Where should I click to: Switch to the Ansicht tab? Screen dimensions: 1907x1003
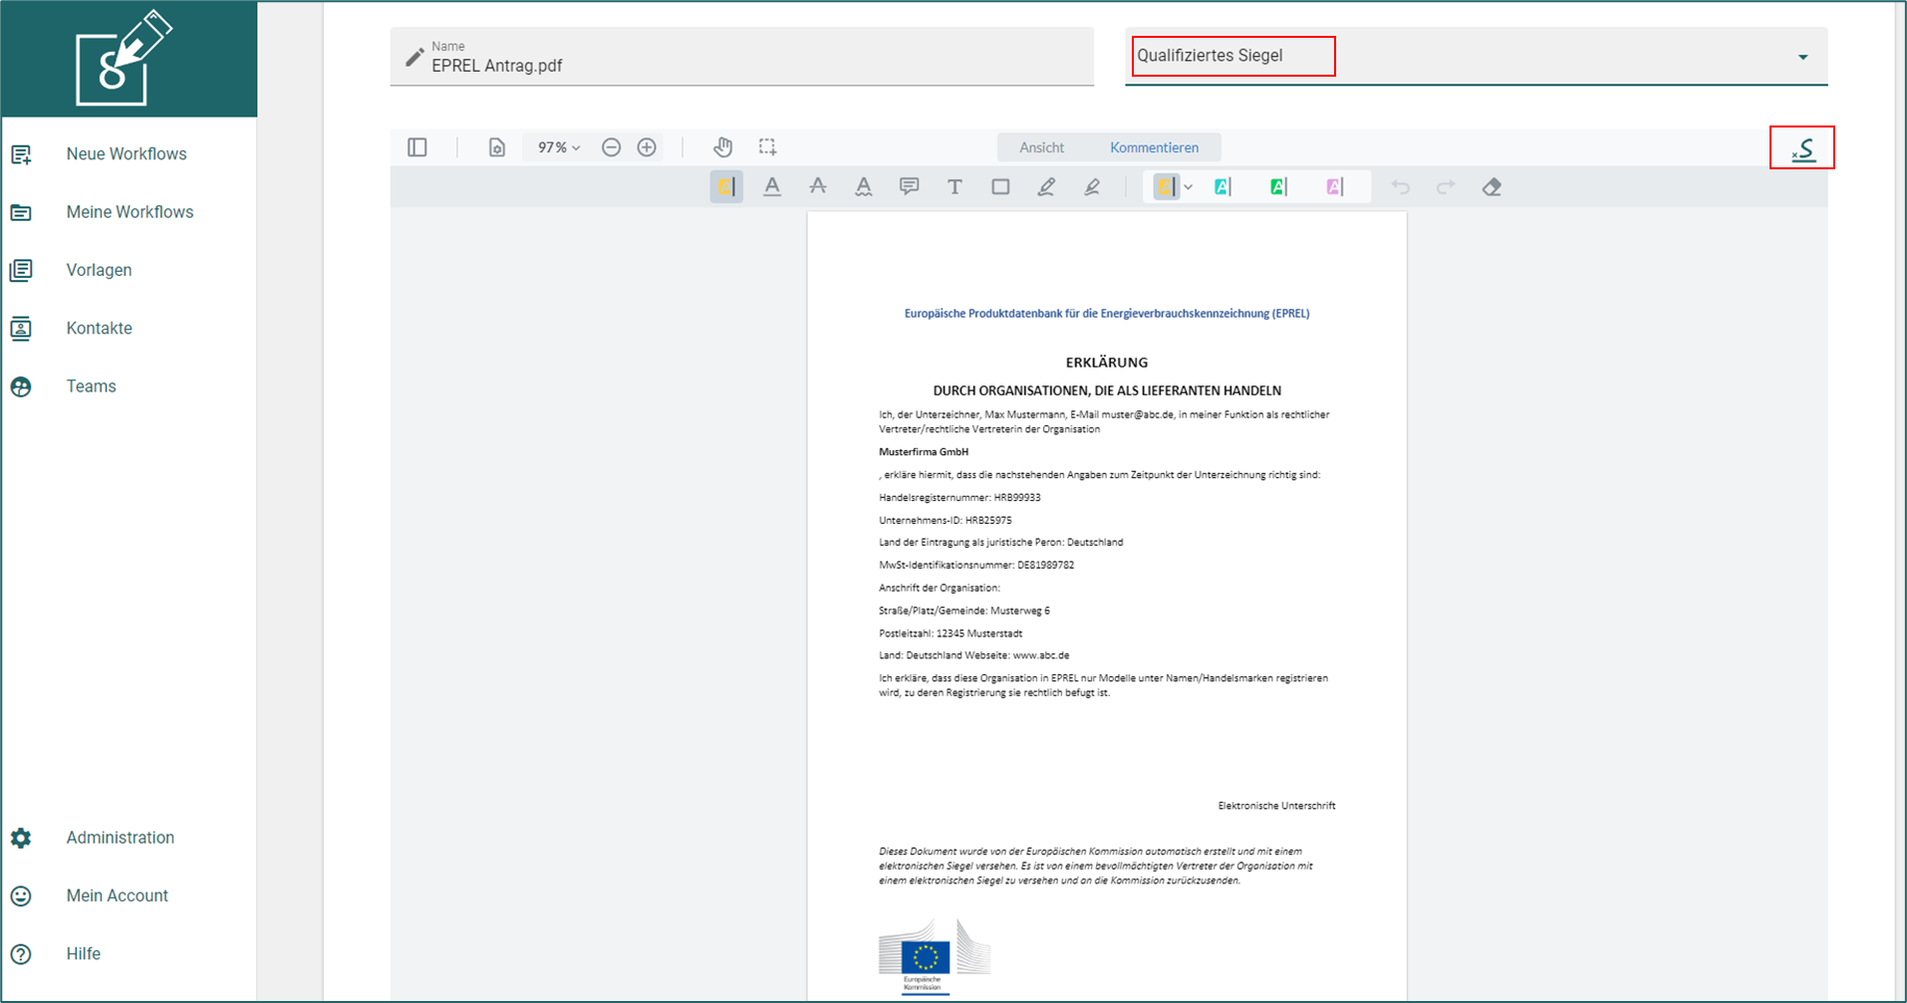1042,147
